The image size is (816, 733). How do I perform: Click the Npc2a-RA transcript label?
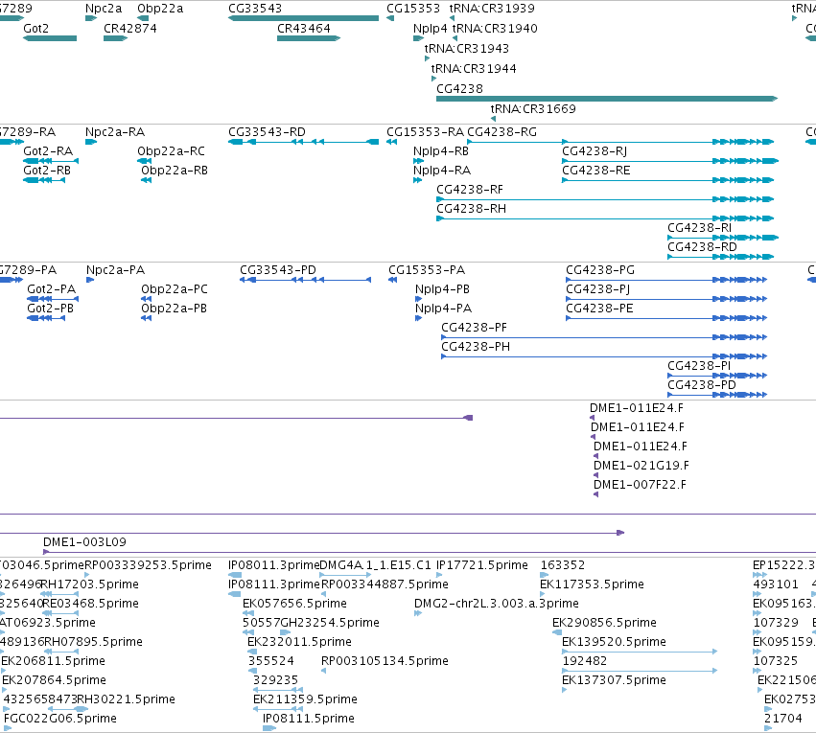[x=115, y=132]
